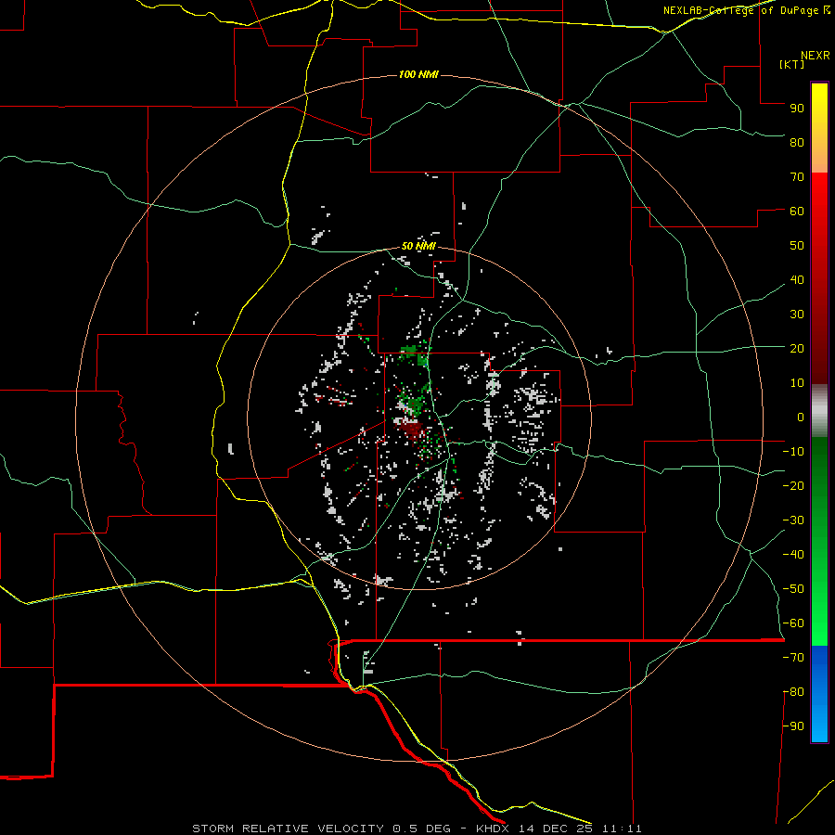The height and width of the screenshot is (835, 835).
Task: Click the gray zero-velocity segment of the color bar
Action: coord(819,411)
